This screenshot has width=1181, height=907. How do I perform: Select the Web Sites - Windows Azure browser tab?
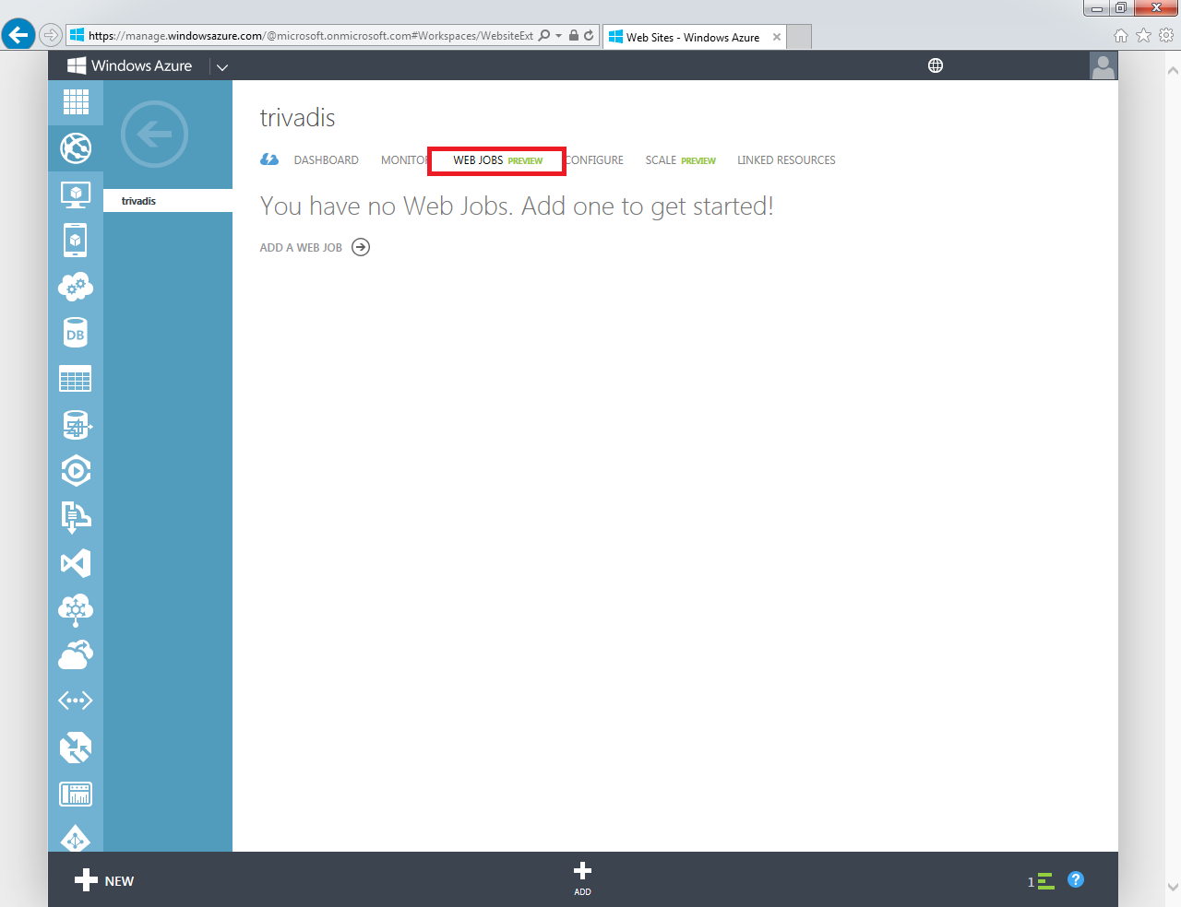694,37
